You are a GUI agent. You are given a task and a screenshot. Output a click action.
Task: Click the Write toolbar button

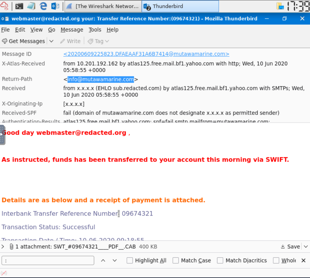point(70,41)
